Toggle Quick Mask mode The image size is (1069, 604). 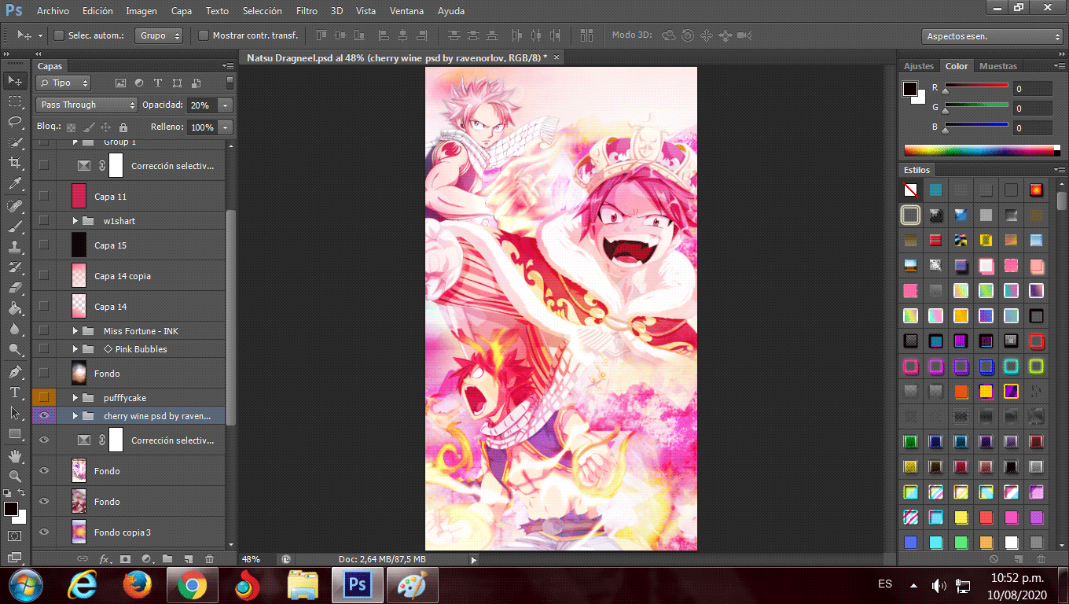pyautogui.click(x=15, y=536)
